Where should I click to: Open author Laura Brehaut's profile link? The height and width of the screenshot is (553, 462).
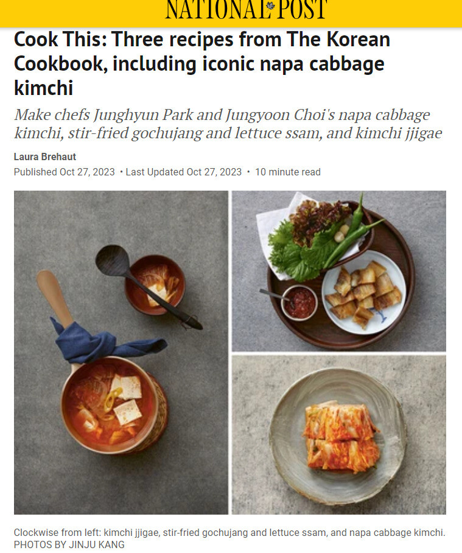click(45, 157)
